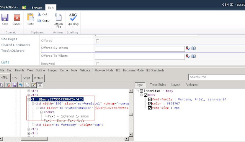Screen dimensions: 245x142
Task: Collapse the selected tr jQuery node
Action: coord(29,99)
